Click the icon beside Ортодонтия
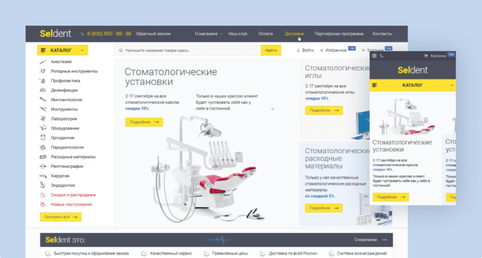 [x=43, y=138]
